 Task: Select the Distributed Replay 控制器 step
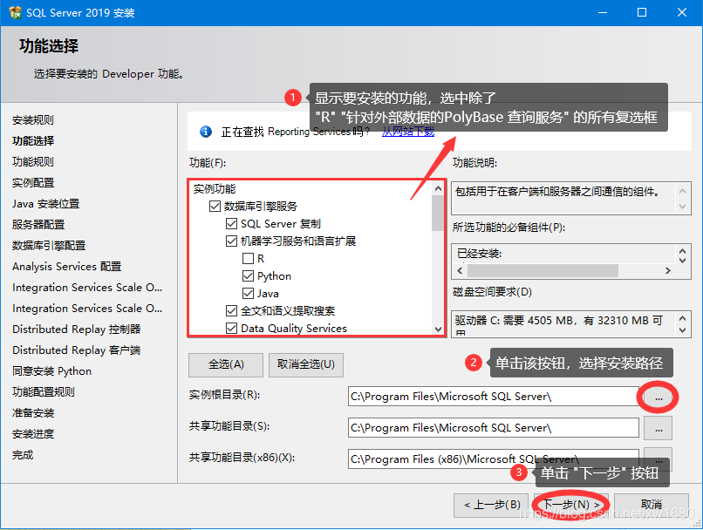77,330
